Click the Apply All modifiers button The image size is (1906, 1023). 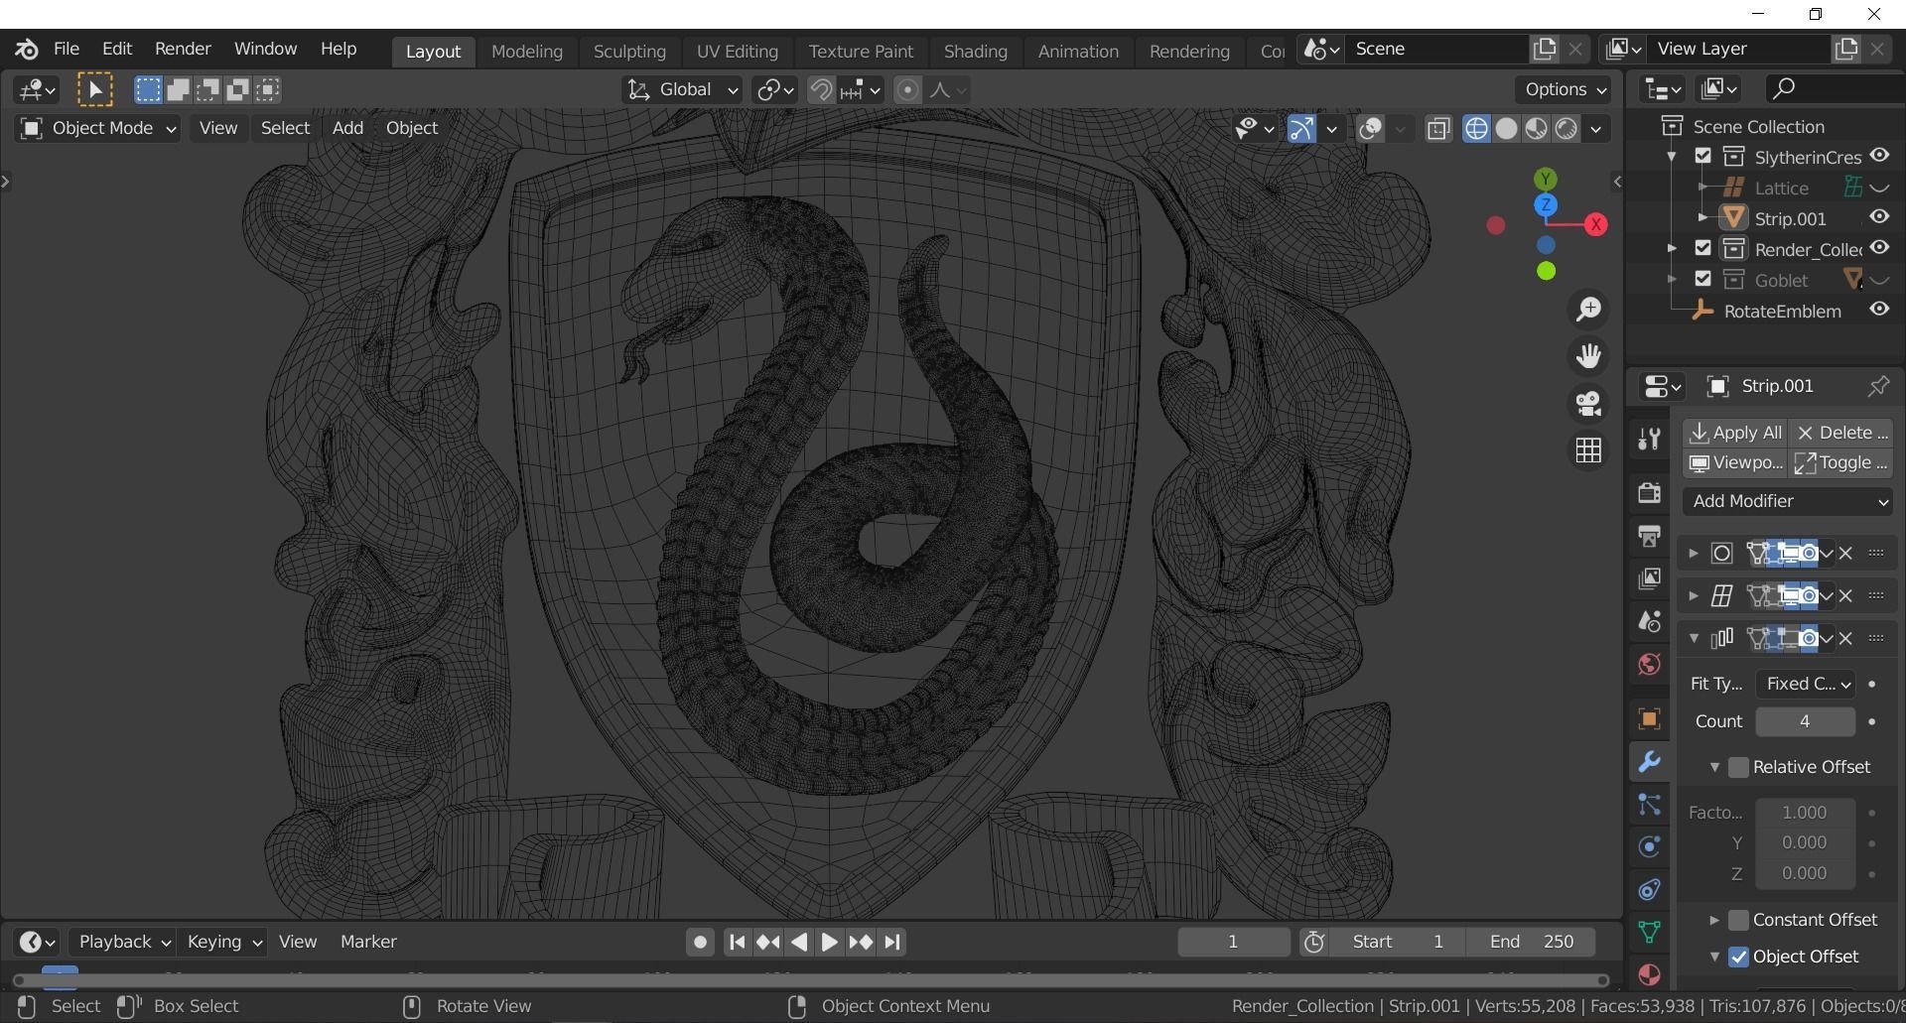(1735, 433)
